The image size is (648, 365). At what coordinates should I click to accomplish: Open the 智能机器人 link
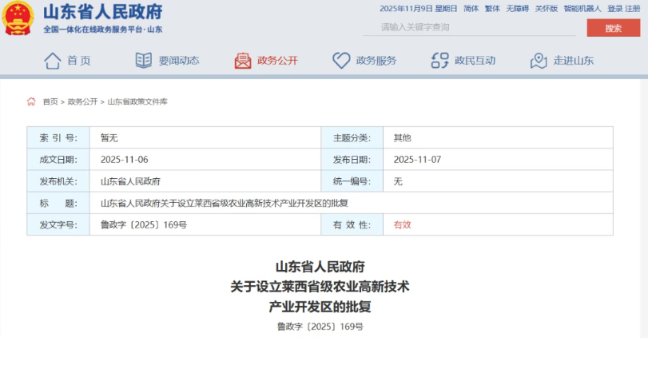(x=582, y=9)
